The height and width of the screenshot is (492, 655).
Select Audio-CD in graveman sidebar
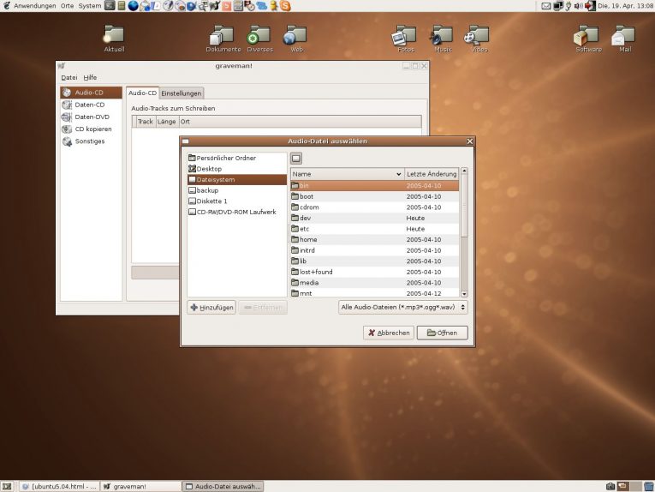pos(91,93)
